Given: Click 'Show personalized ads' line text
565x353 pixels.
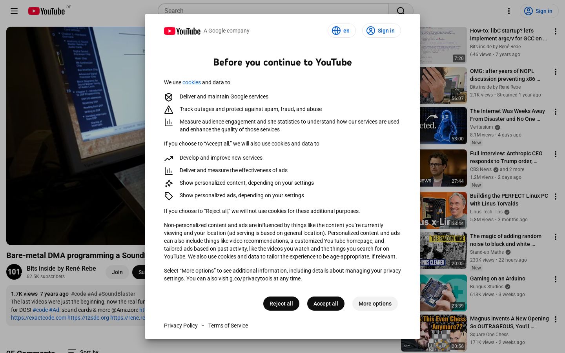Looking at the screenshot, I should pos(242,195).
